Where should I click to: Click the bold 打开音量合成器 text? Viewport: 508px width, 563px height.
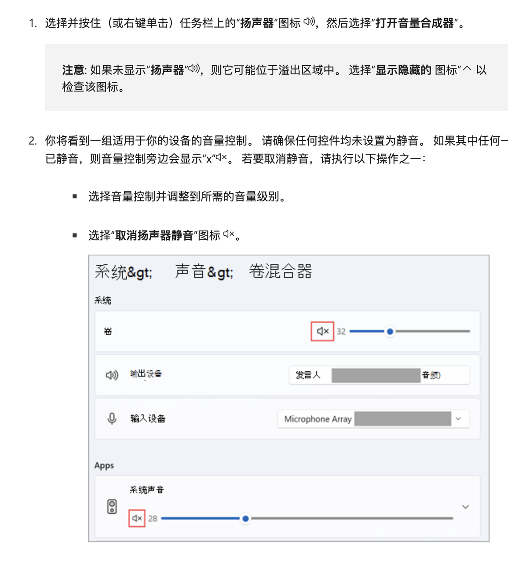[x=414, y=23]
